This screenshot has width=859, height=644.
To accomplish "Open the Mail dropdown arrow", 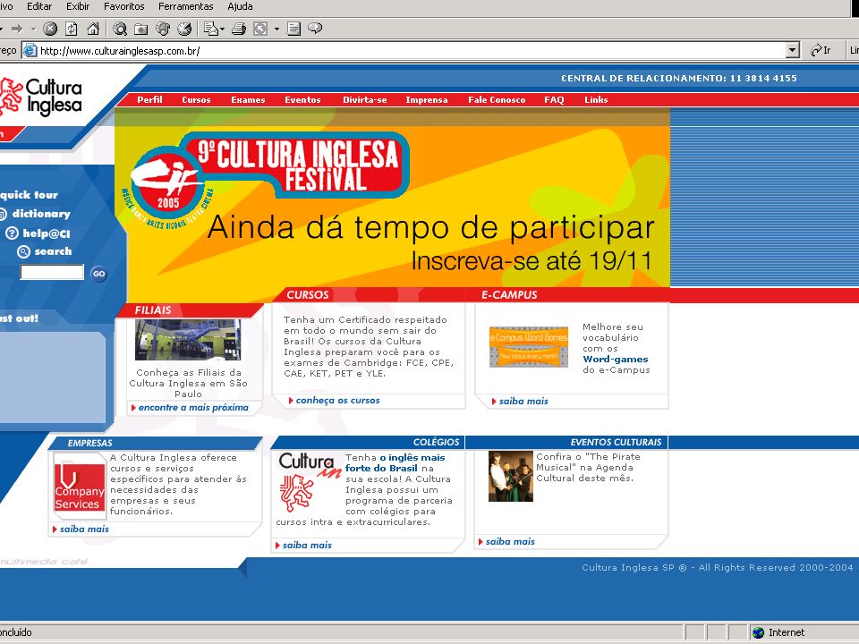I will [222, 29].
